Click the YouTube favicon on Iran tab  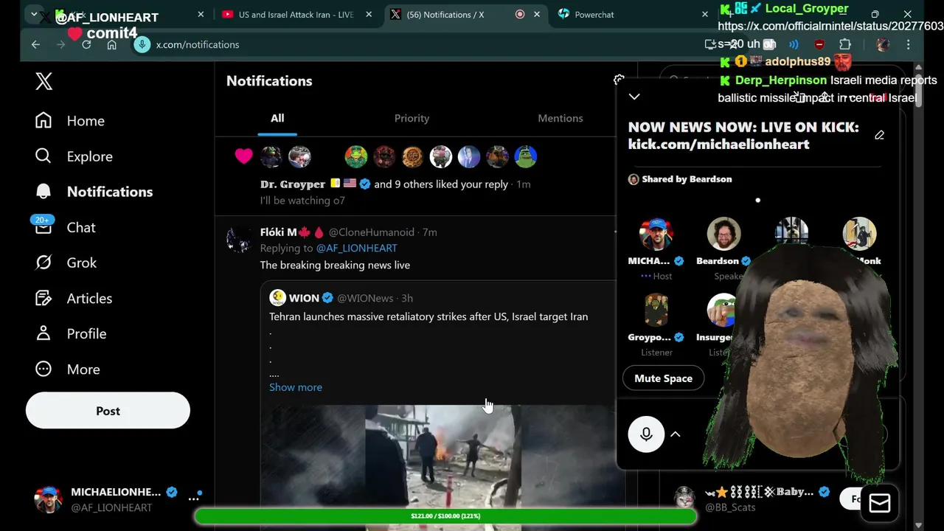[x=227, y=14]
